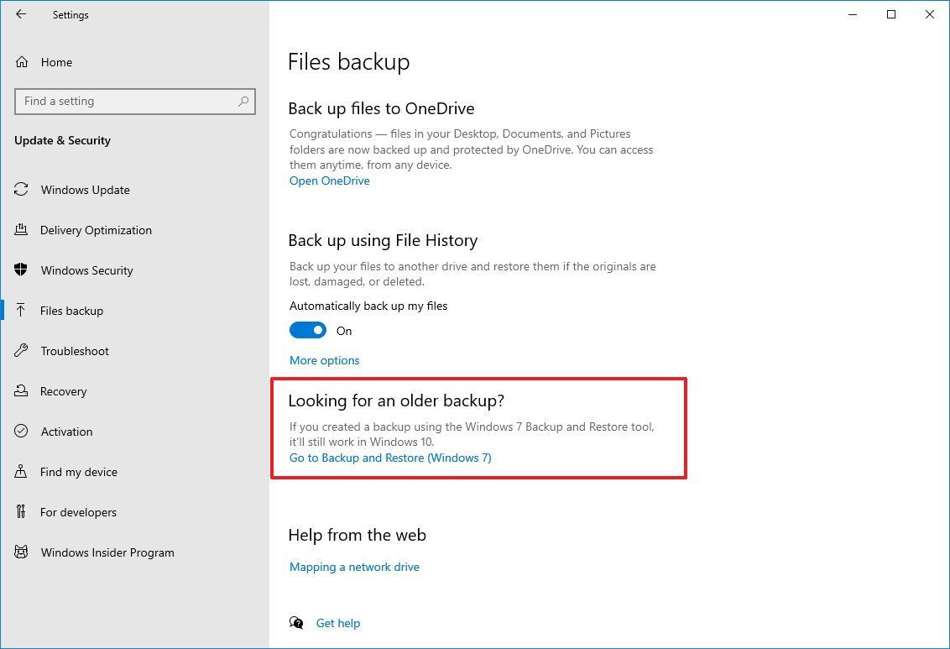Click the Activation checkmark icon
The height and width of the screenshot is (649, 950).
pyautogui.click(x=22, y=432)
